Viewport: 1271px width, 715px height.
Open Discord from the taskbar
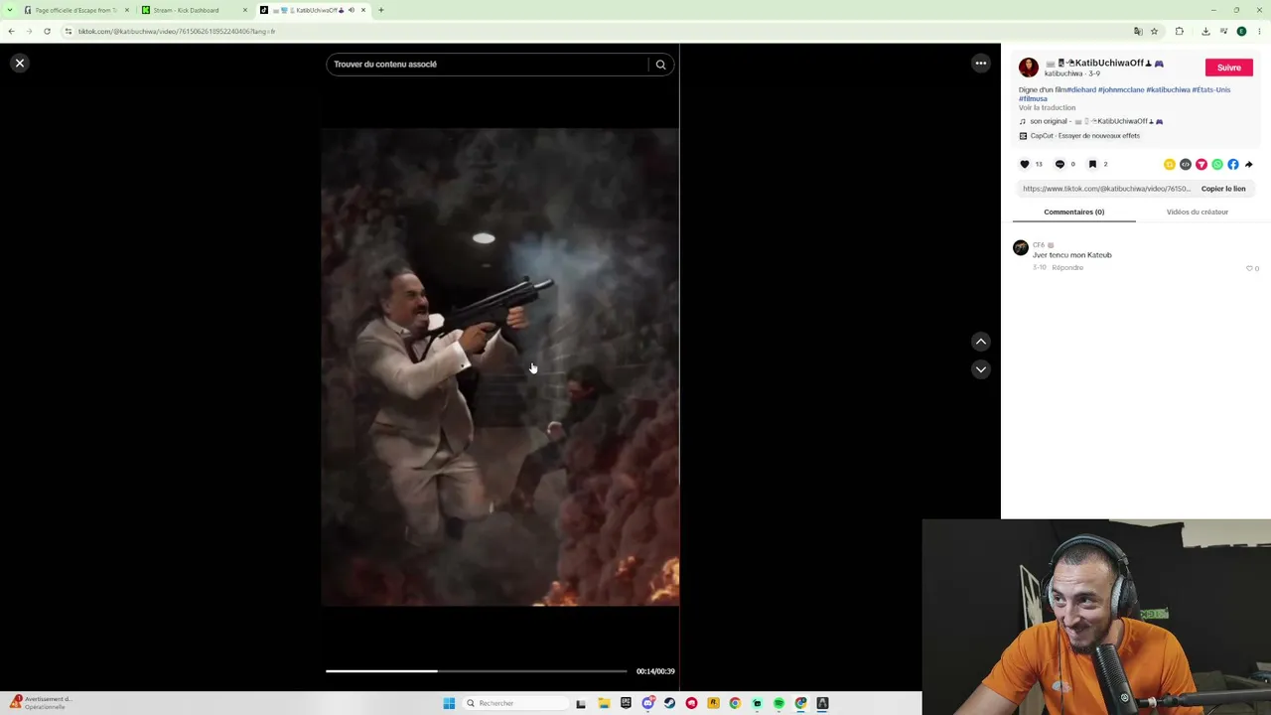[x=647, y=703]
